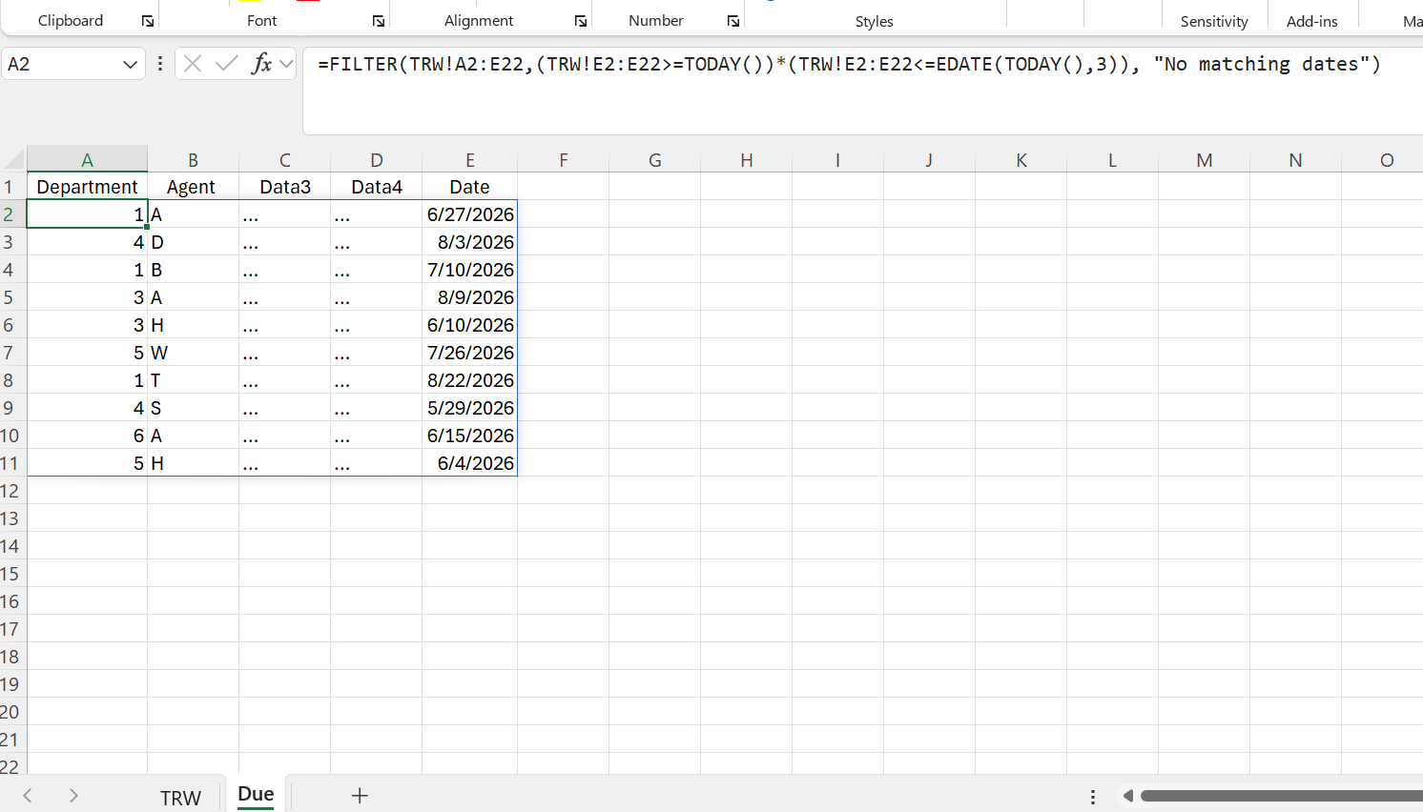Select column H header
Viewport: 1423px width, 812px height.
(x=747, y=159)
